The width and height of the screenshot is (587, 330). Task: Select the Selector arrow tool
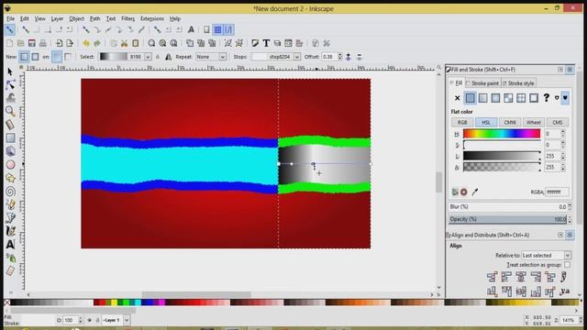pos(10,71)
